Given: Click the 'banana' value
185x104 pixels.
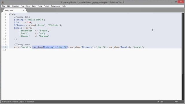Looking at the screenshot, I should click(44, 36).
